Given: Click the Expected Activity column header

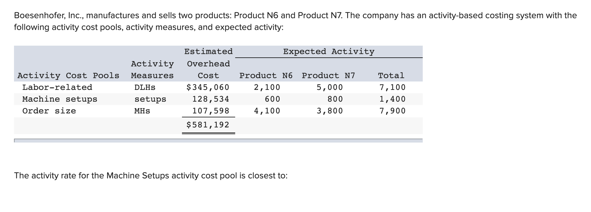Looking at the screenshot, I should pos(329,52).
